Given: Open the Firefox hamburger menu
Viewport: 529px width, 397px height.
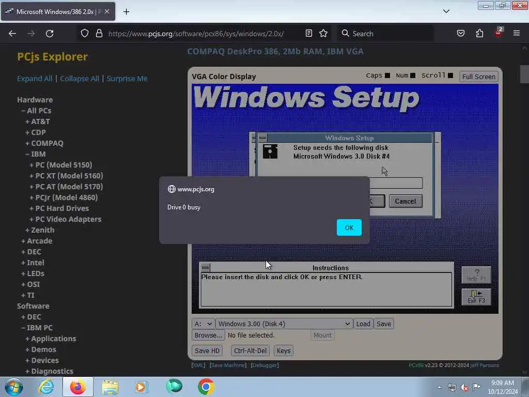Looking at the screenshot, I should tap(517, 33).
